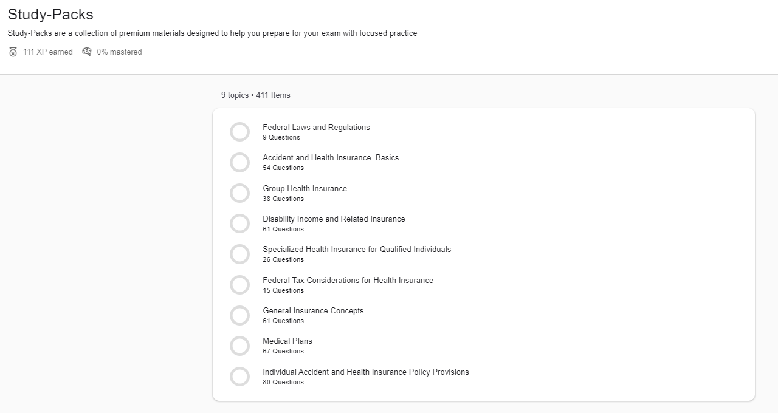Click the Accident and Health Basics progress circle
Screen dimensions: 778x413
pos(239,162)
